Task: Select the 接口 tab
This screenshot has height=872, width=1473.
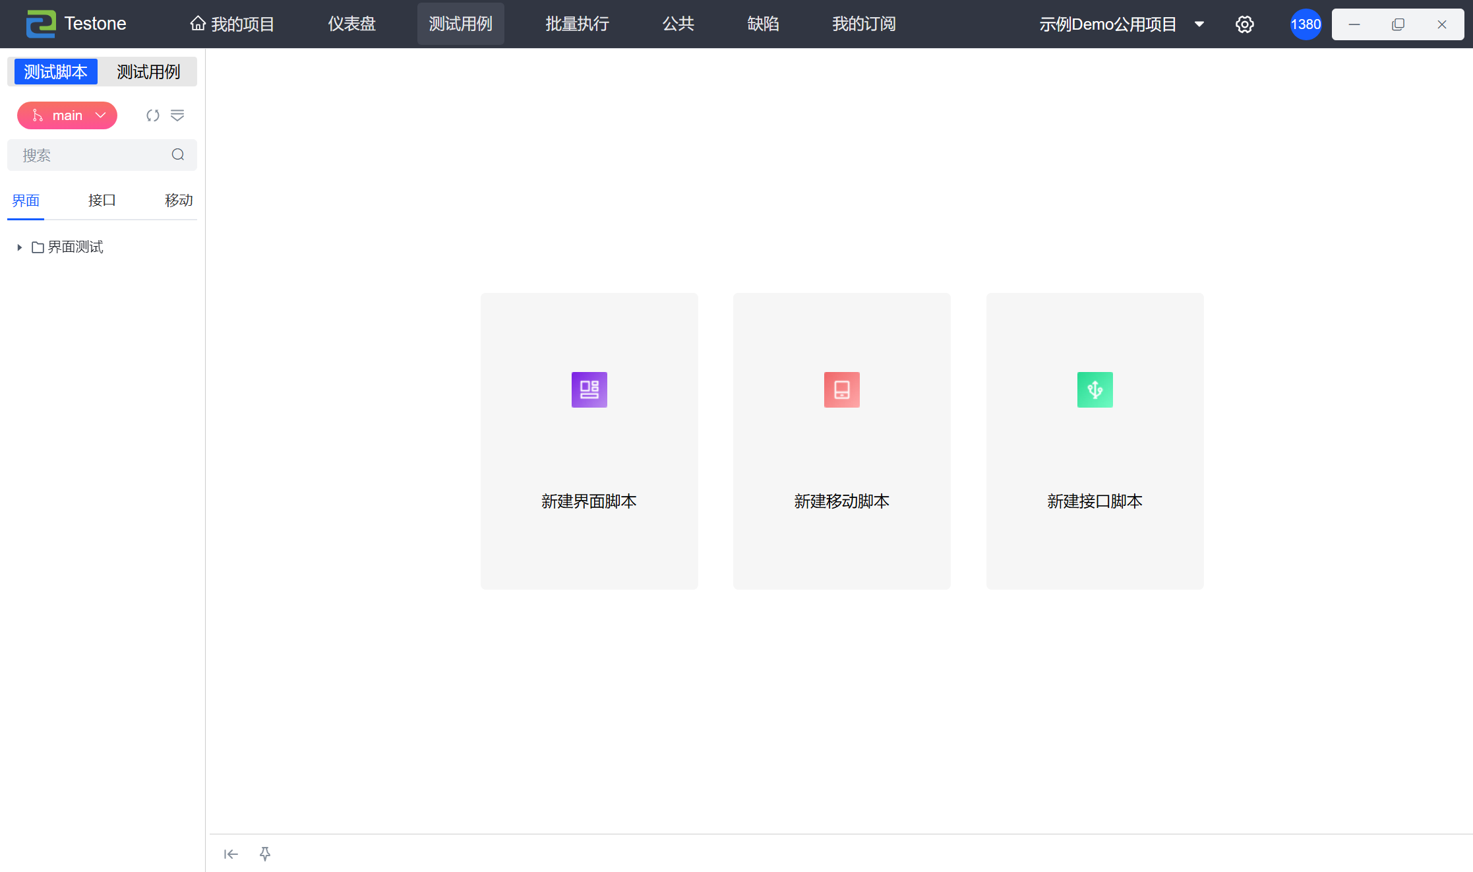Action: point(102,201)
